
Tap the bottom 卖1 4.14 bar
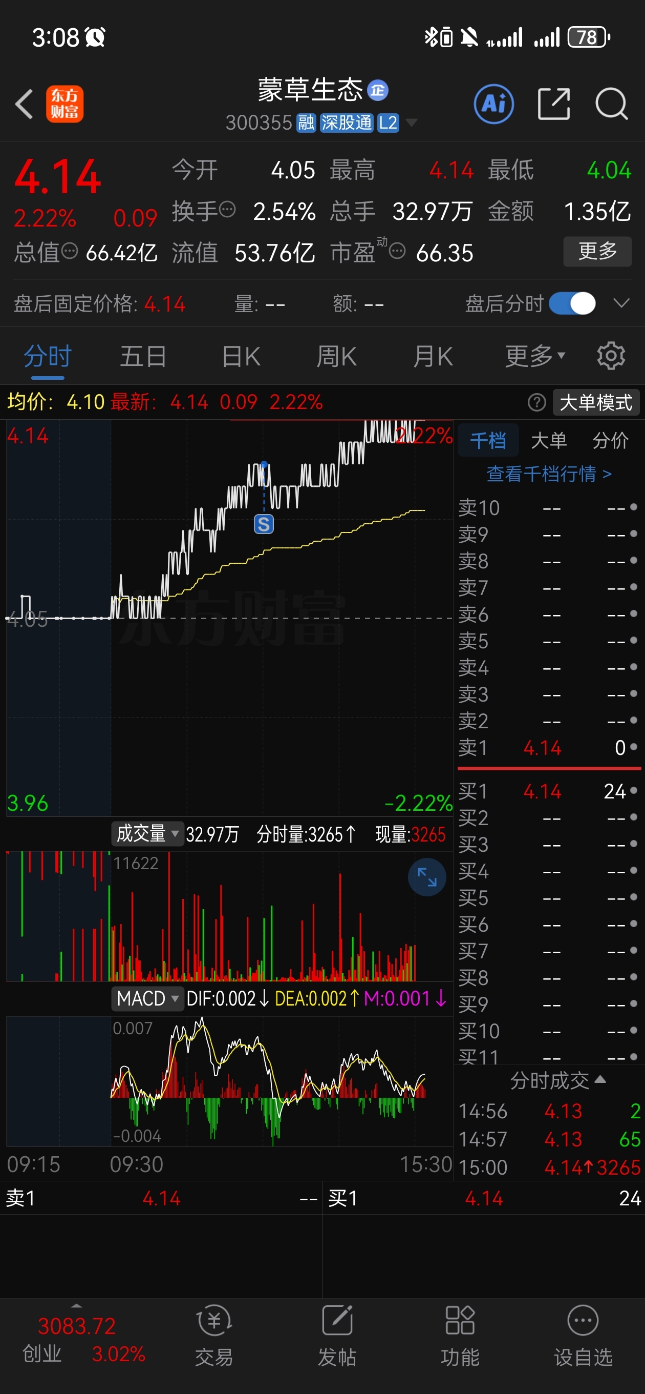[161, 1198]
